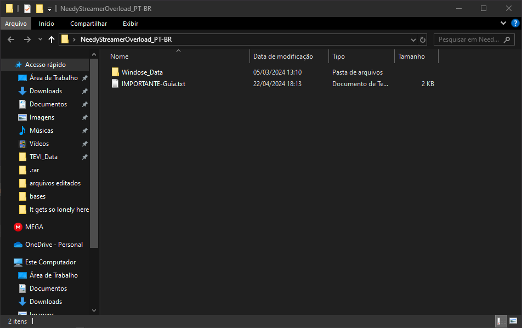Open the Arquivo menu
This screenshot has height=328, width=522.
16,24
